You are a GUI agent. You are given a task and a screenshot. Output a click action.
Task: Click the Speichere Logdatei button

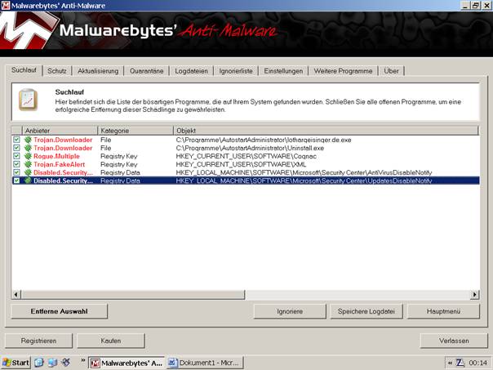point(366,311)
